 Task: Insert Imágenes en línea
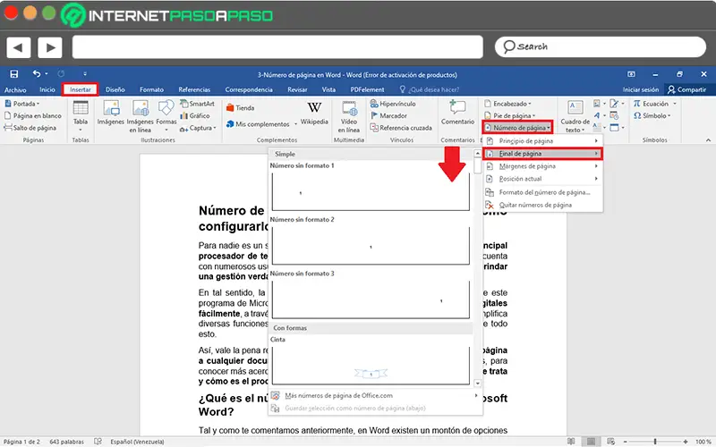pos(141,116)
